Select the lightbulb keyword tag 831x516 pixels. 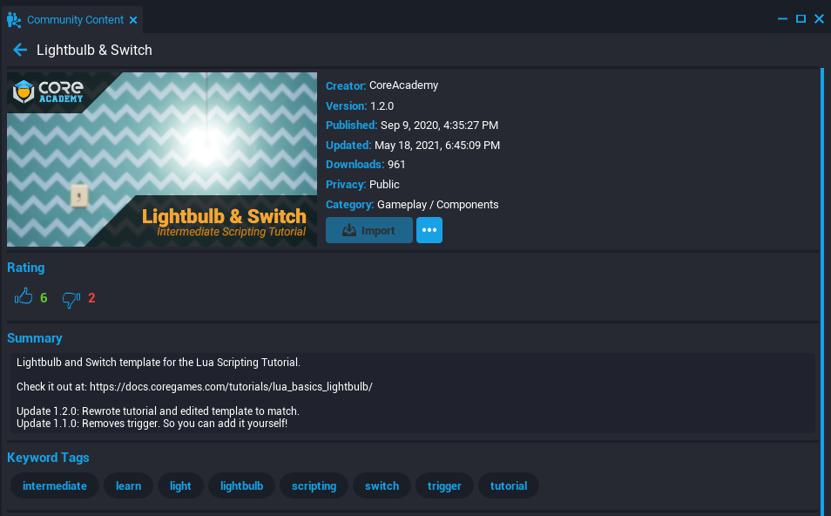coord(241,485)
